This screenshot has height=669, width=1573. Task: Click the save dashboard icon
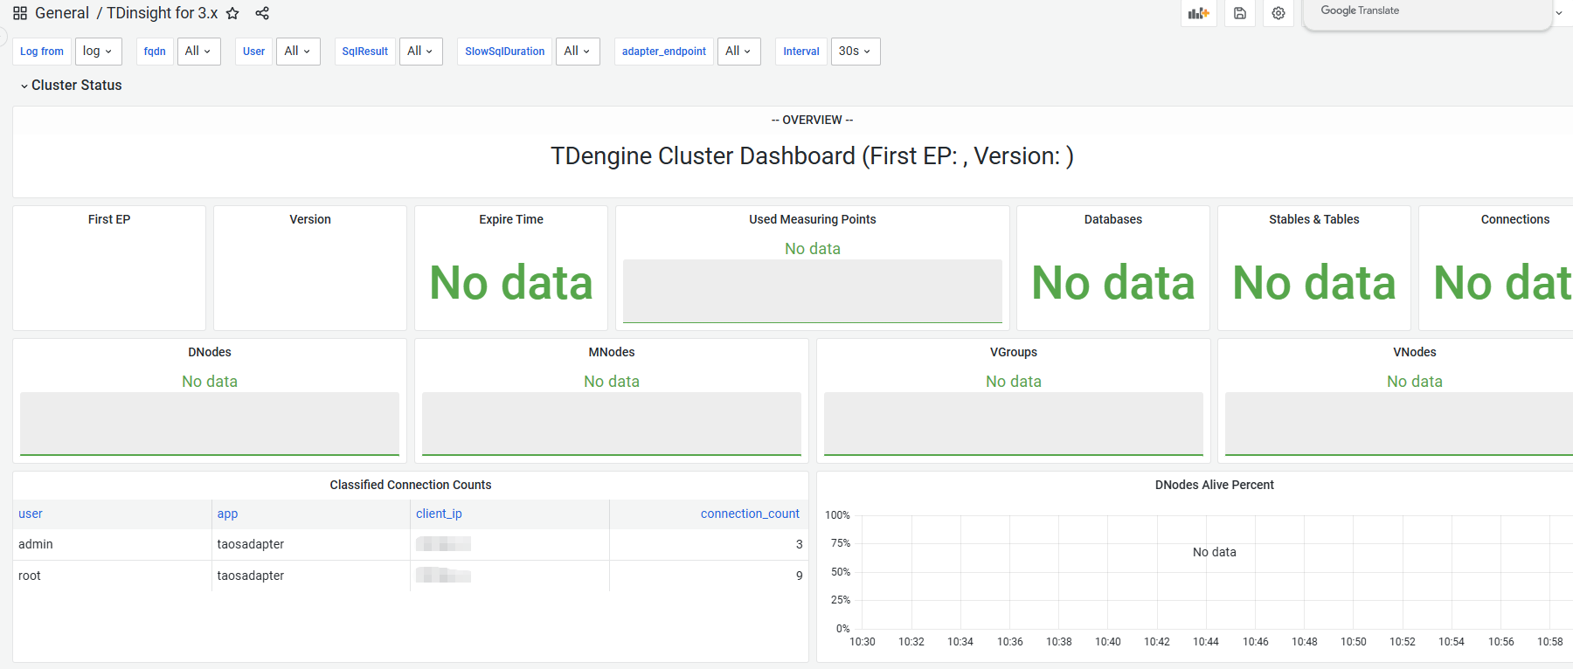click(x=1239, y=13)
